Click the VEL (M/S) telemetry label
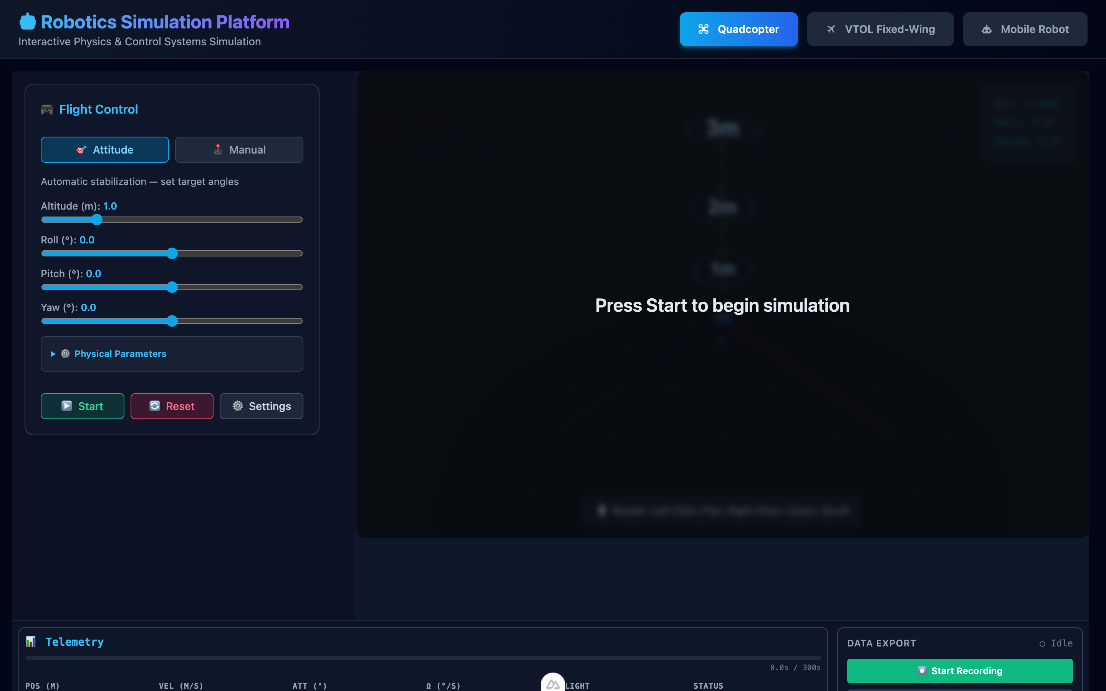 click(x=181, y=686)
